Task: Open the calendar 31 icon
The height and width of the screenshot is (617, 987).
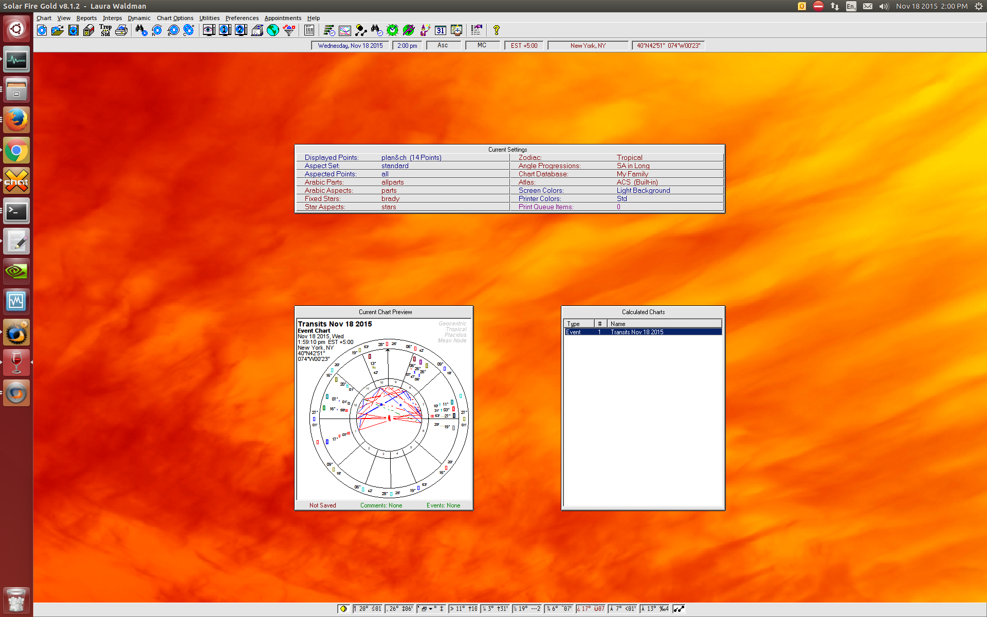Action: coord(441,30)
